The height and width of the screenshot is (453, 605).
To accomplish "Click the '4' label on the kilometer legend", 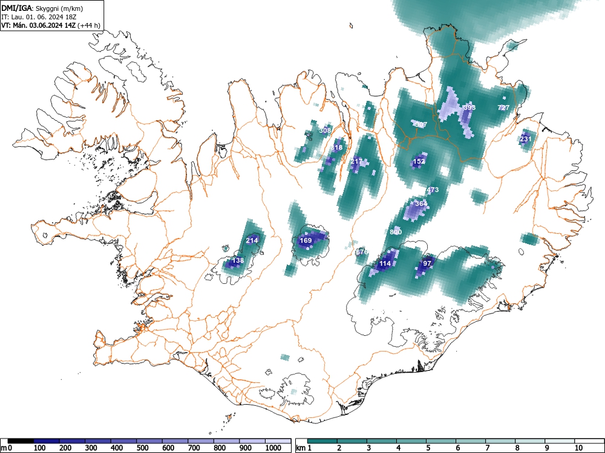I will point(398,448).
